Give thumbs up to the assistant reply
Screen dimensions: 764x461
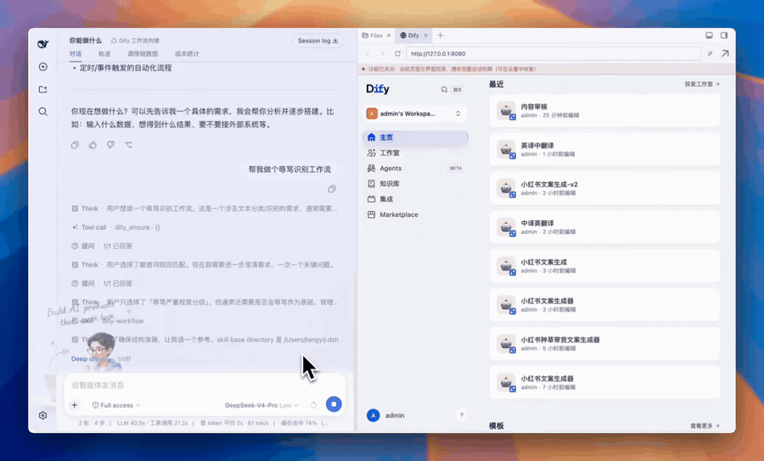(93, 145)
